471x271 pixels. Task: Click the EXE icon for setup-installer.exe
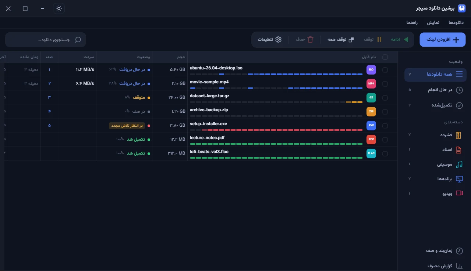pyautogui.click(x=371, y=126)
